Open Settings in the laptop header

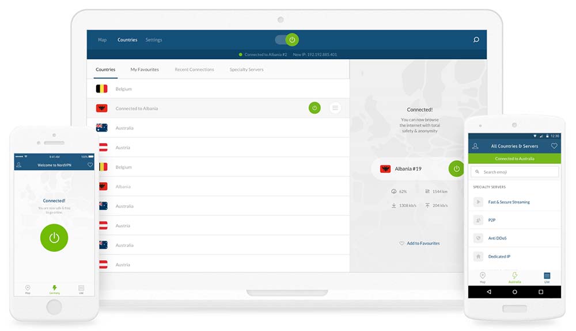click(154, 40)
